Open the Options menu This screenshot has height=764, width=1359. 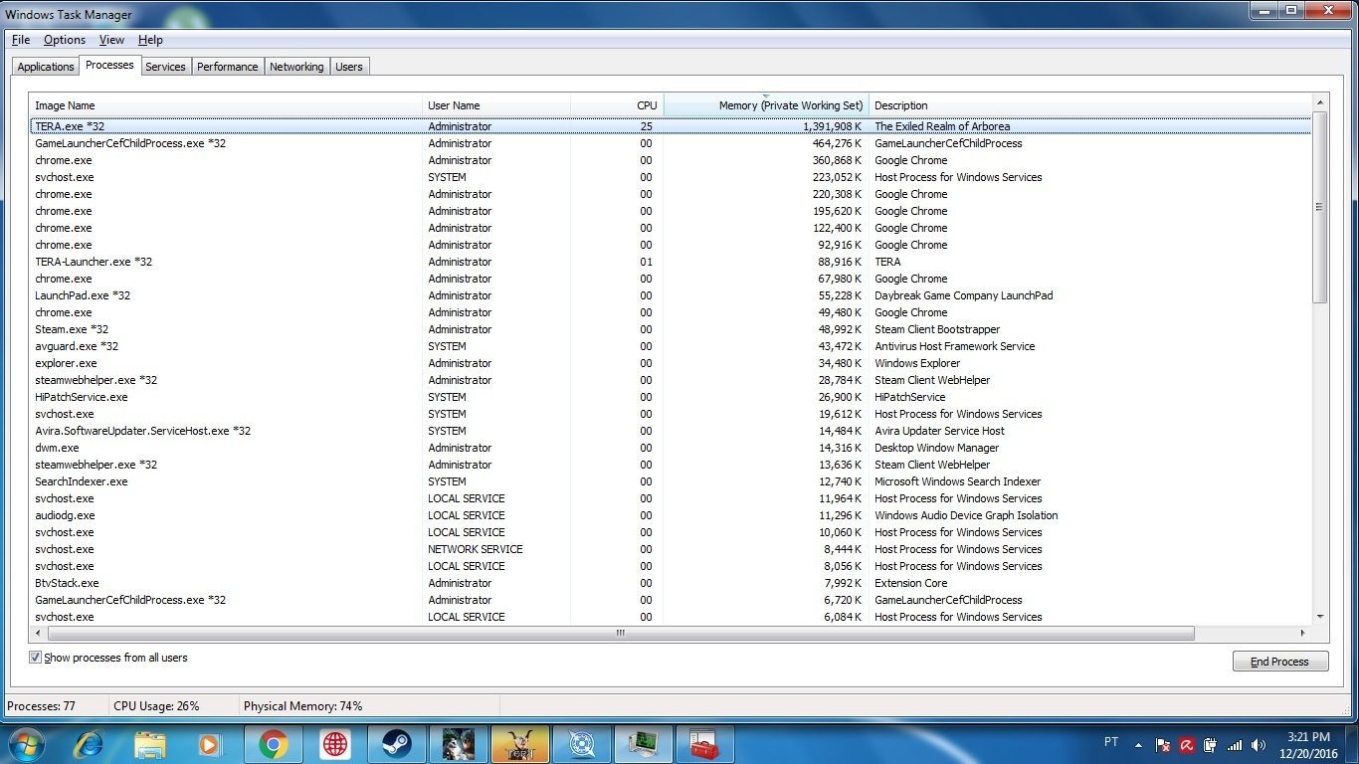(65, 40)
